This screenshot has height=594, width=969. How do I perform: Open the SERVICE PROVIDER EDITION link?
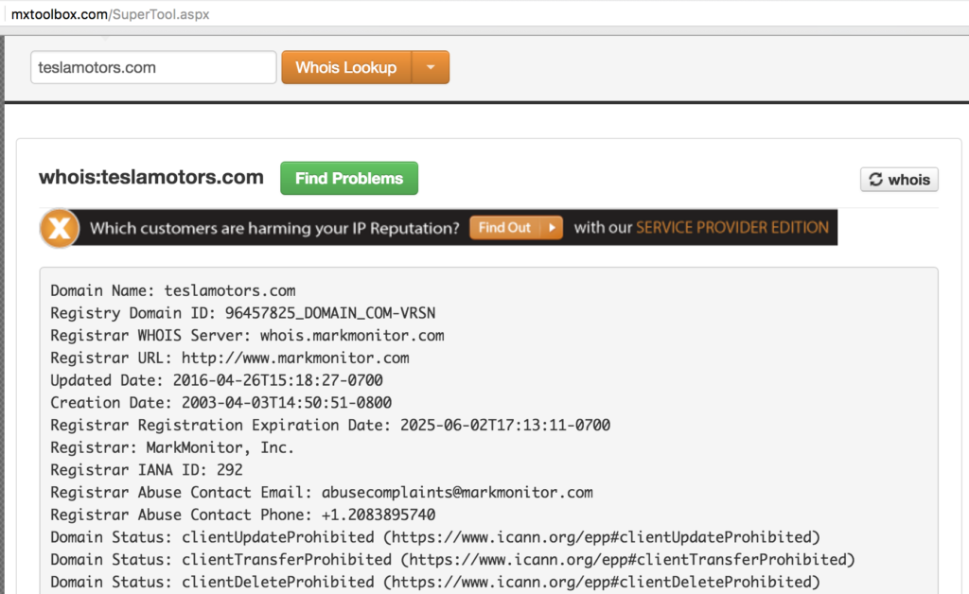click(732, 228)
